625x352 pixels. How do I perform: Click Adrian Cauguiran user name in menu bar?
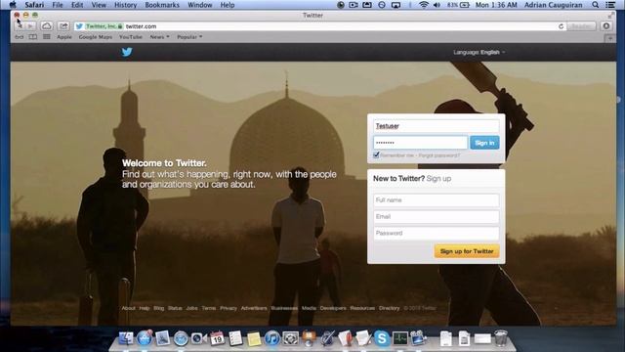(554, 5)
